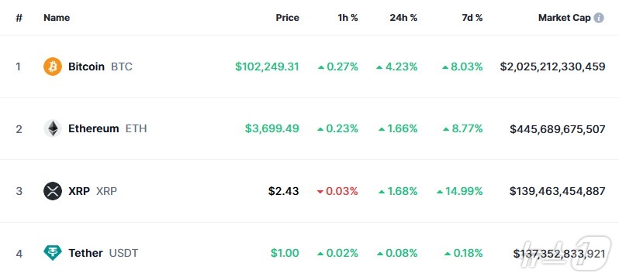
Task: Click Bitcoin price $102,249.31
Action: pyautogui.click(x=267, y=67)
